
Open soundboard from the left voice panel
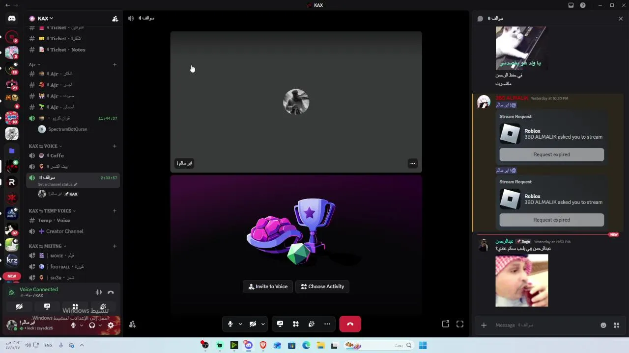click(103, 306)
